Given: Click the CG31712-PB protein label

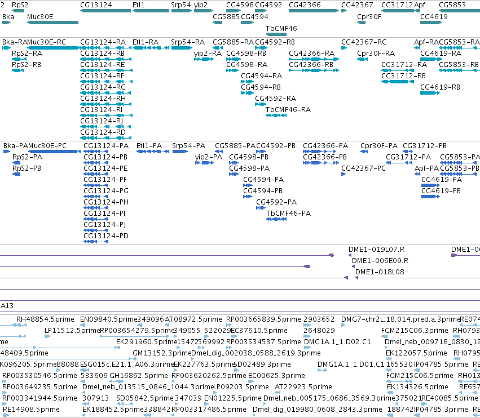Looking at the screenshot, I should [x=425, y=146].
